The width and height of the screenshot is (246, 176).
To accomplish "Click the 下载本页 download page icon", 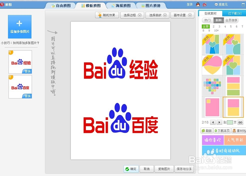I will coord(222,130).
